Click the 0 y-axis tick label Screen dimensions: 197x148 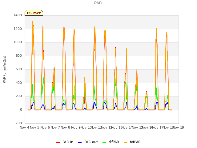[x=21, y=110]
